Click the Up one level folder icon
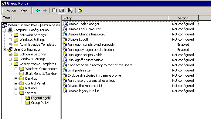The height and width of the screenshot is (119, 211). pos(54,10)
